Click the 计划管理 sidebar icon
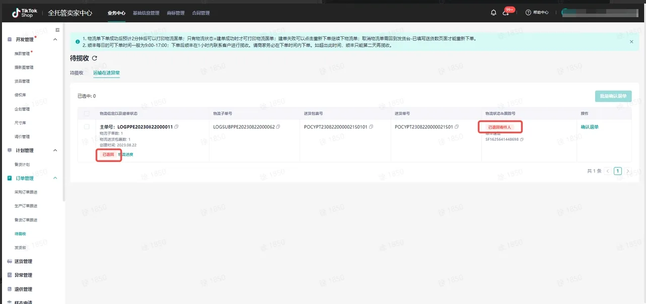 pos(10,150)
